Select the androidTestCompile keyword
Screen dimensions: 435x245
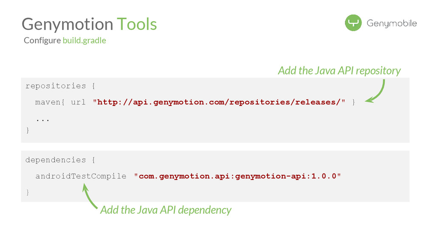(81, 176)
